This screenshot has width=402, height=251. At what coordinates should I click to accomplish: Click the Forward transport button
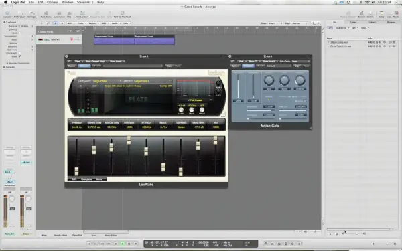click(x=109, y=244)
